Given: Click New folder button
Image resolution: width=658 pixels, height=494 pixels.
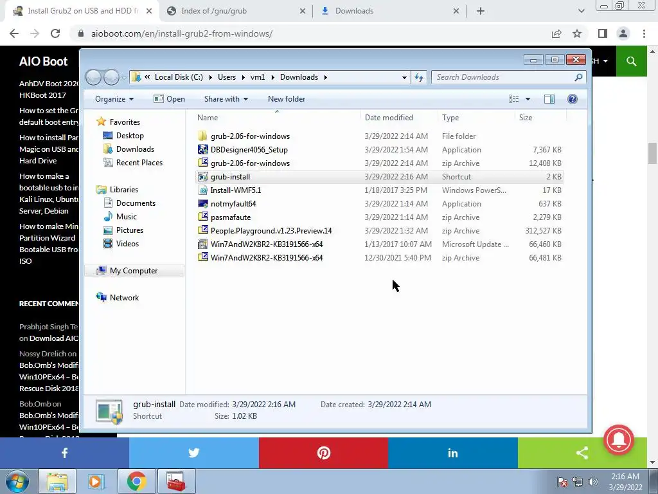Looking at the screenshot, I should [x=287, y=99].
